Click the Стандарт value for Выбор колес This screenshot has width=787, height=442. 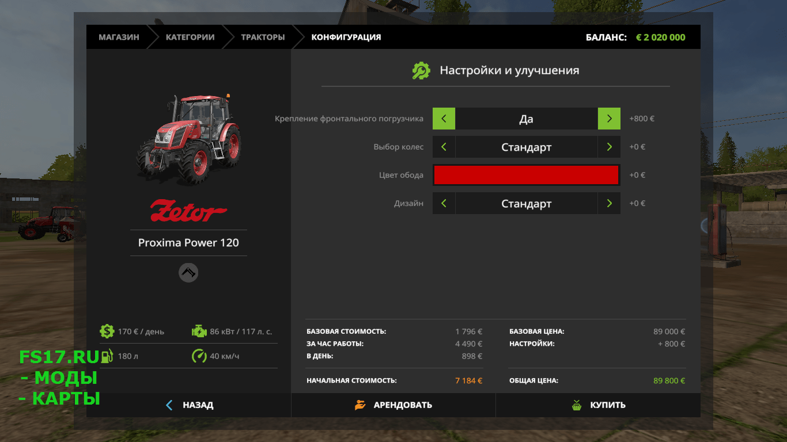pos(527,147)
